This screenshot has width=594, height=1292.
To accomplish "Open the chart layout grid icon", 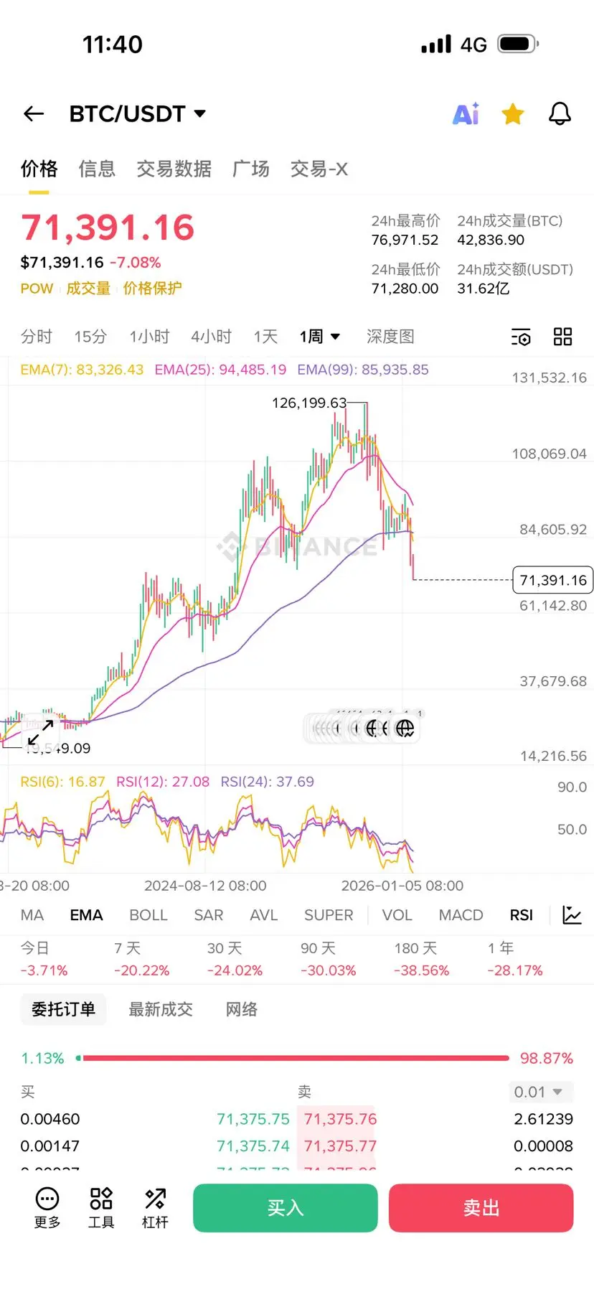I will (x=563, y=337).
